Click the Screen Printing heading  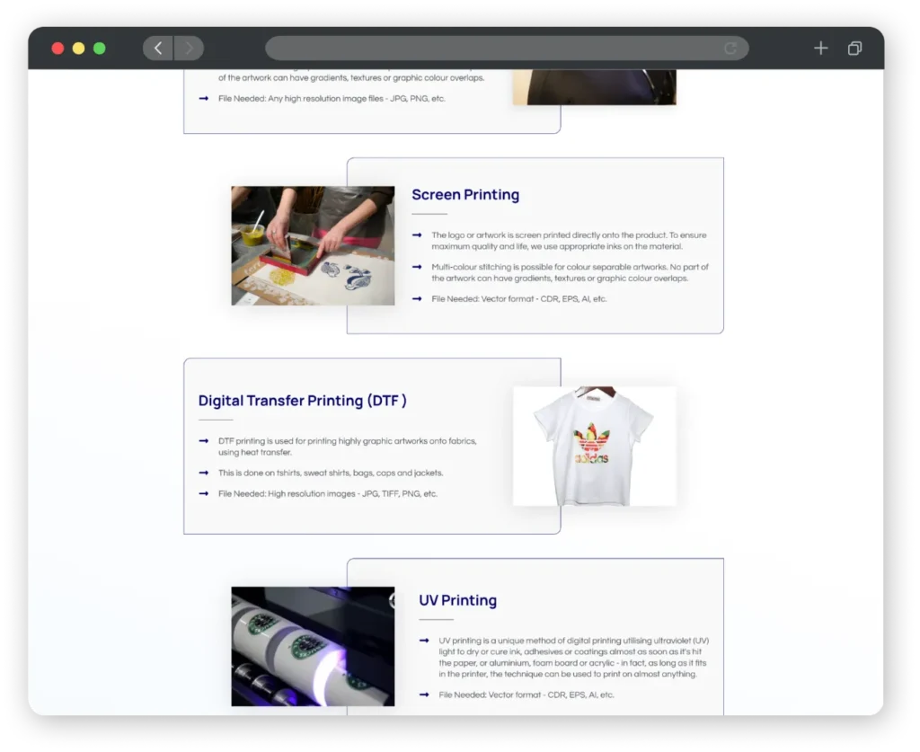tap(465, 194)
